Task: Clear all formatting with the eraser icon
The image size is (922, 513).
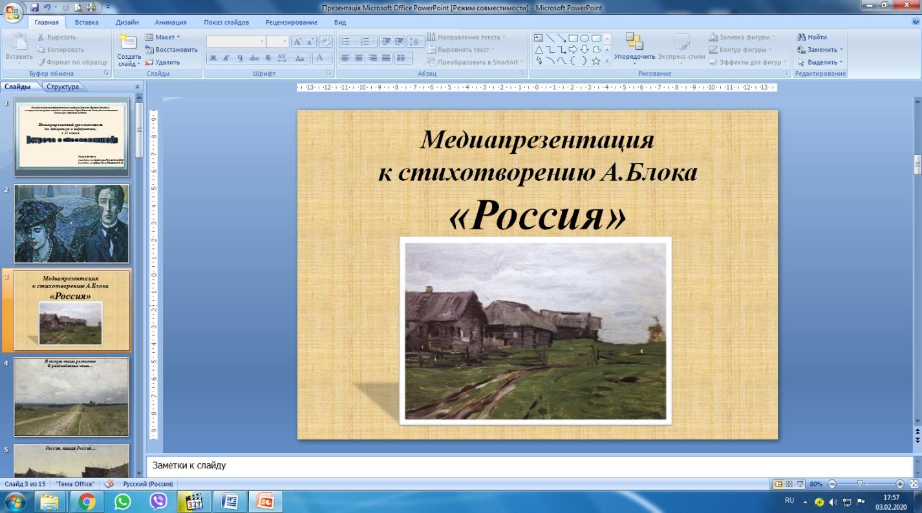Action: coord(326,41)
